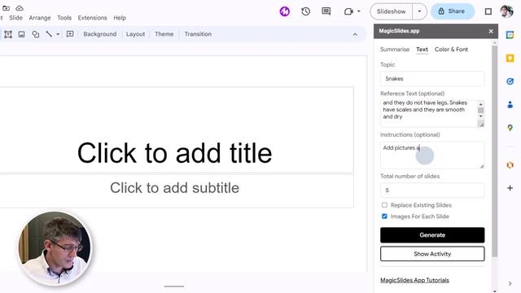Click the Topic field containing Snakes

[x=432, y=79]
